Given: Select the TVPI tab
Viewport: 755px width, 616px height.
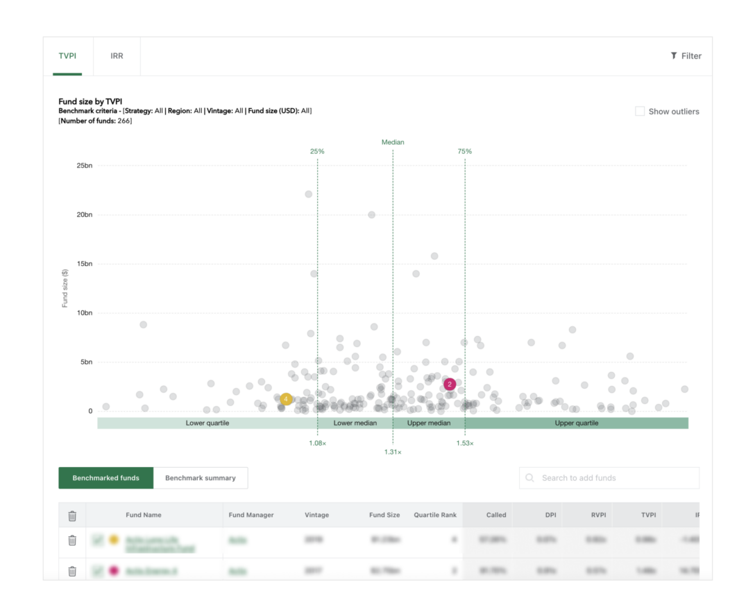Looking at the screenshot, I should (x=67, y=56).
